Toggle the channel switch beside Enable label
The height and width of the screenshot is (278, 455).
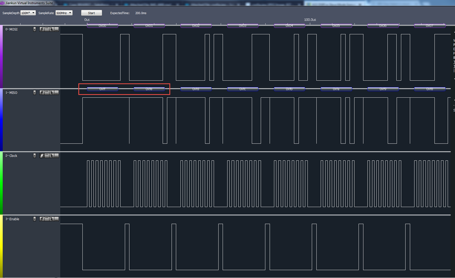point(34,218)
